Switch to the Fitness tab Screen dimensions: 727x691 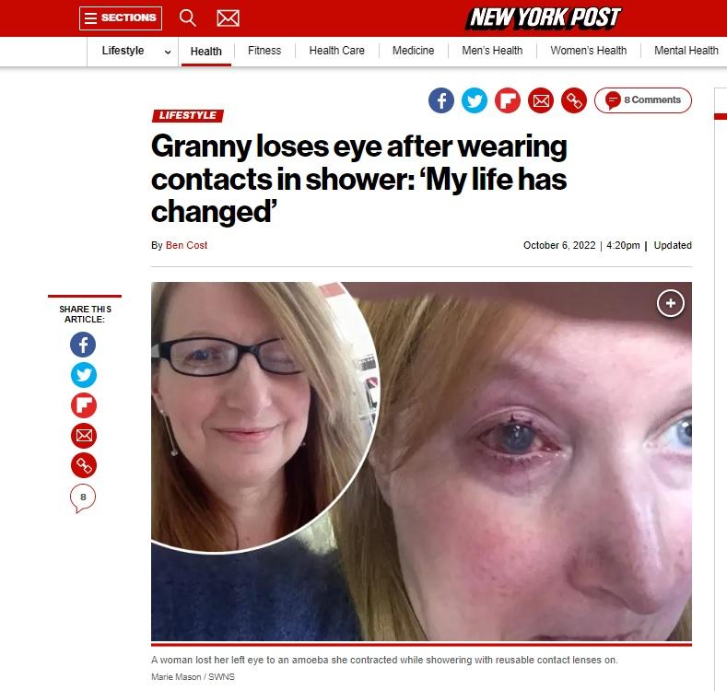click(x=264, y=51)
